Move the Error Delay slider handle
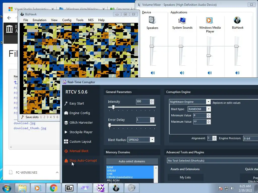This screenshot has width=258, height=193. point(110,125)
